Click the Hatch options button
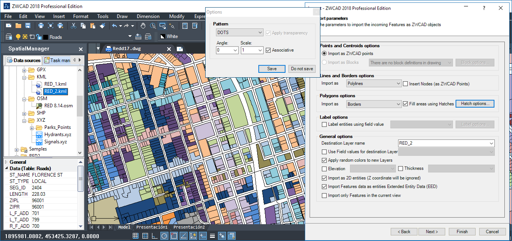Screen dimensions: 512x241 475,104
